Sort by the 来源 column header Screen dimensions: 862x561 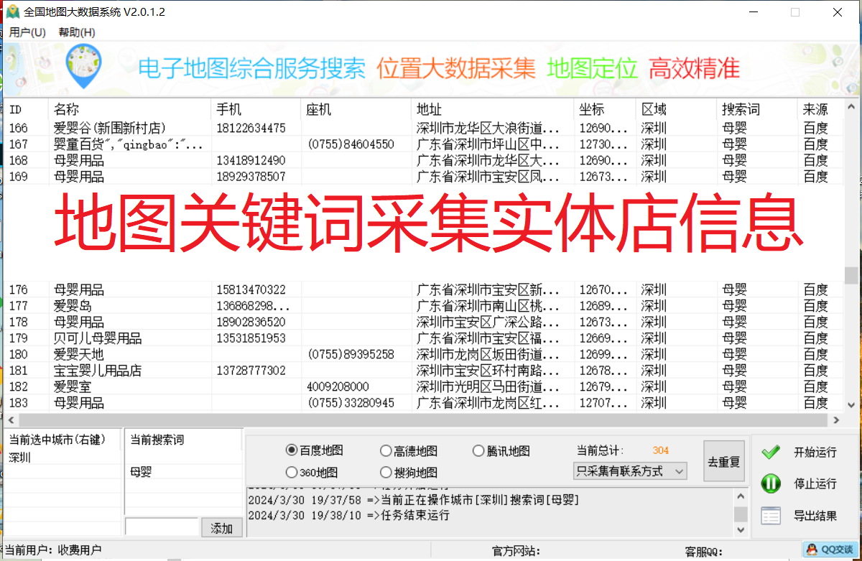(x=820, y=109)
